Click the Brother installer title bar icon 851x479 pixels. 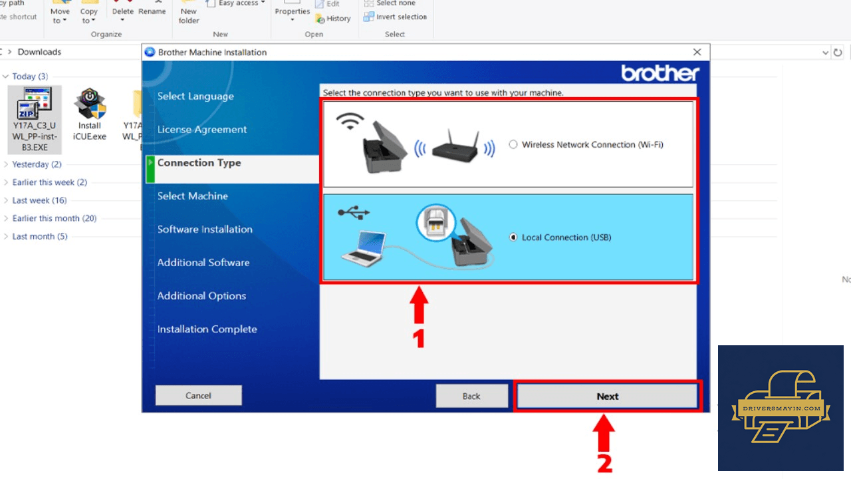point(150,52)
